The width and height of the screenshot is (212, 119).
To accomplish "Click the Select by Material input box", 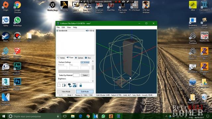I will pyautogui.click(x=76, y=75).
